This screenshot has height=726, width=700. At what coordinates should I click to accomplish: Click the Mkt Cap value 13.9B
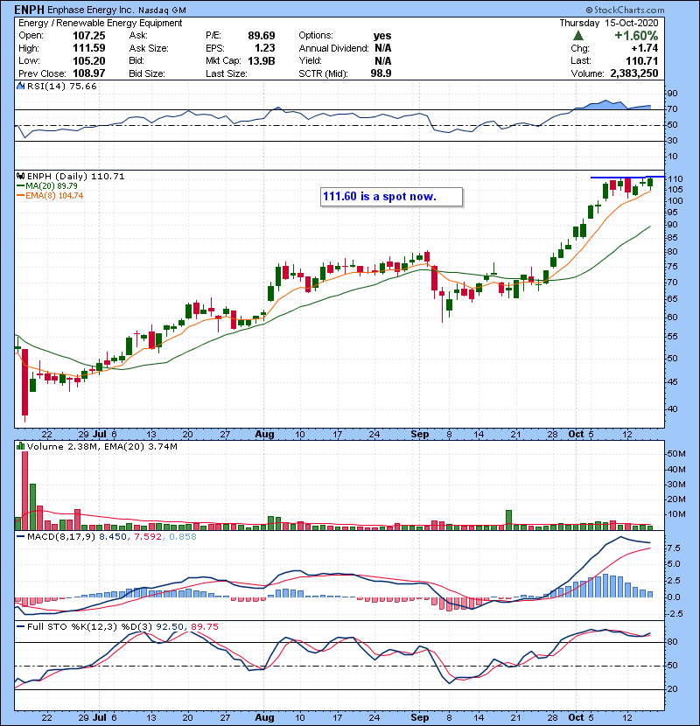pos(262,60)
